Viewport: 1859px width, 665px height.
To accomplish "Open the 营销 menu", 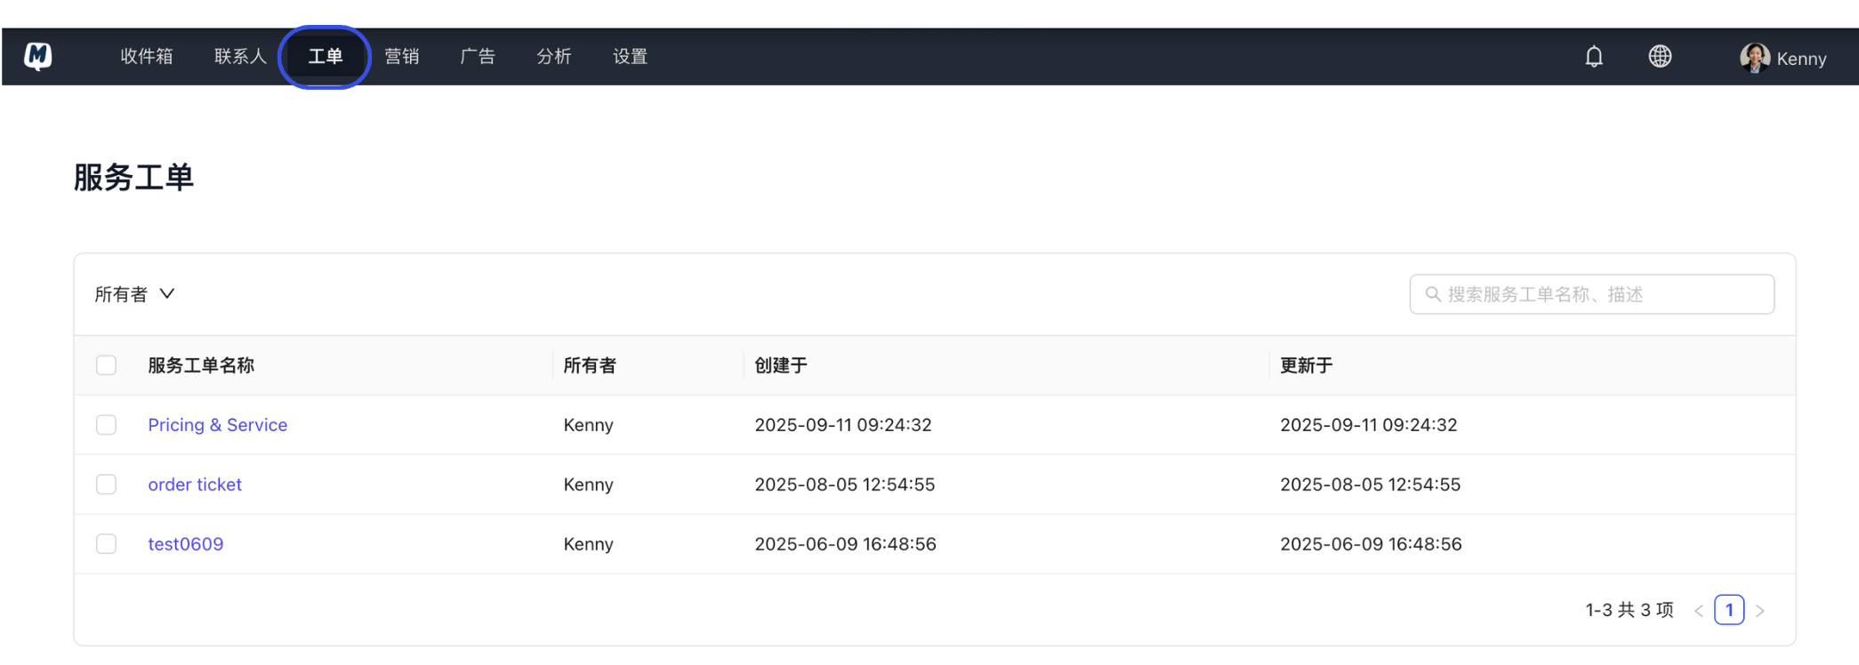I will coord(401,57).
